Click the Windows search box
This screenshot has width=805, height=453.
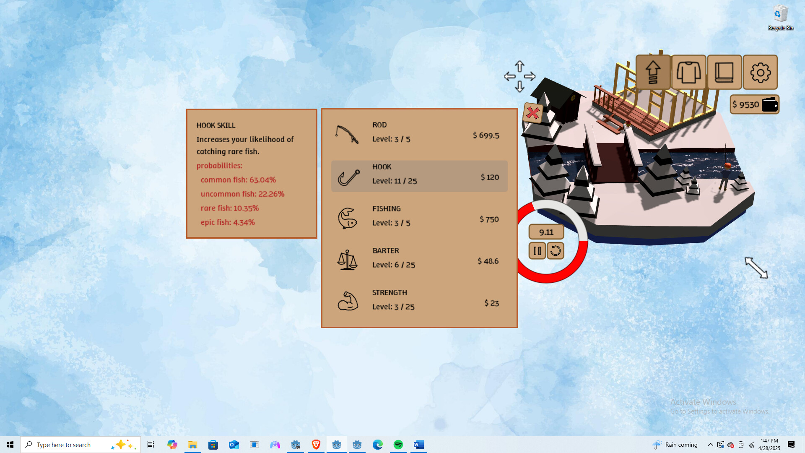coord(71,445)
